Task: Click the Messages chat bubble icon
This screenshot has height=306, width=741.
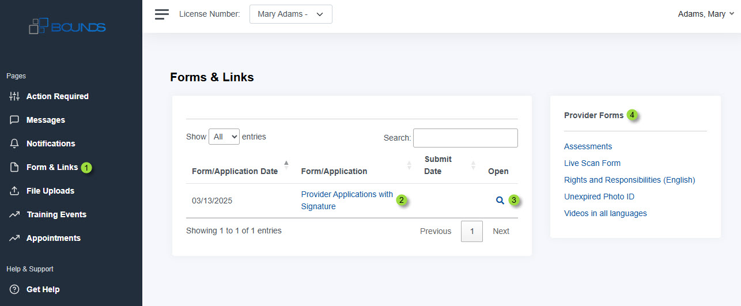Action: click(x=14, y=120)
